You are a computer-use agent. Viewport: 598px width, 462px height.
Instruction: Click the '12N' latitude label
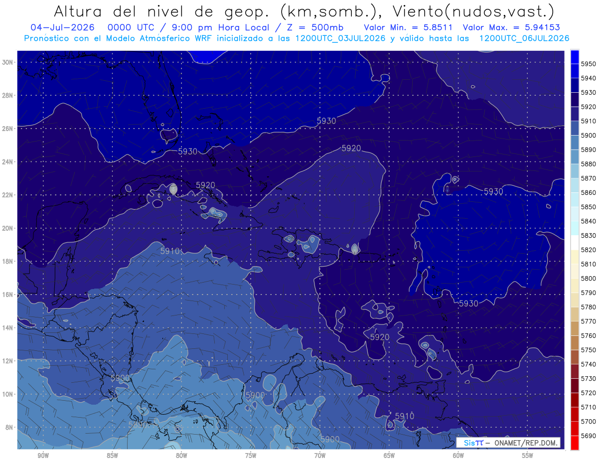[7, 361]
